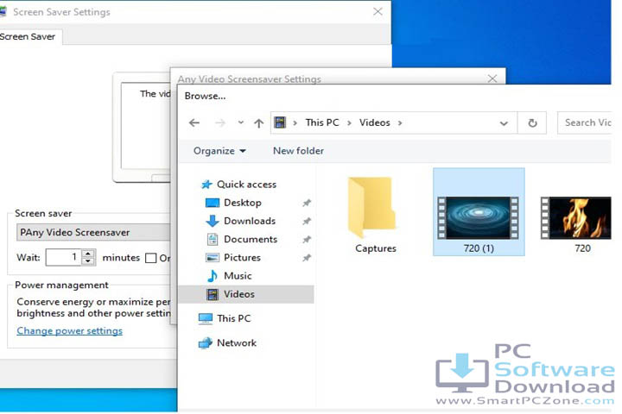622x414 pixels.
Task: Open Desktop in navigation pane
Action: [243, 203]
